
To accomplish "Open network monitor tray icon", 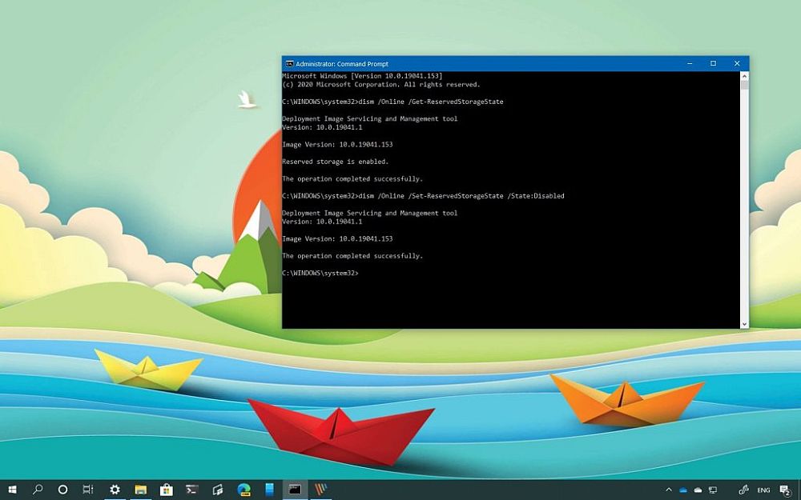I will [x=713, y=490].
